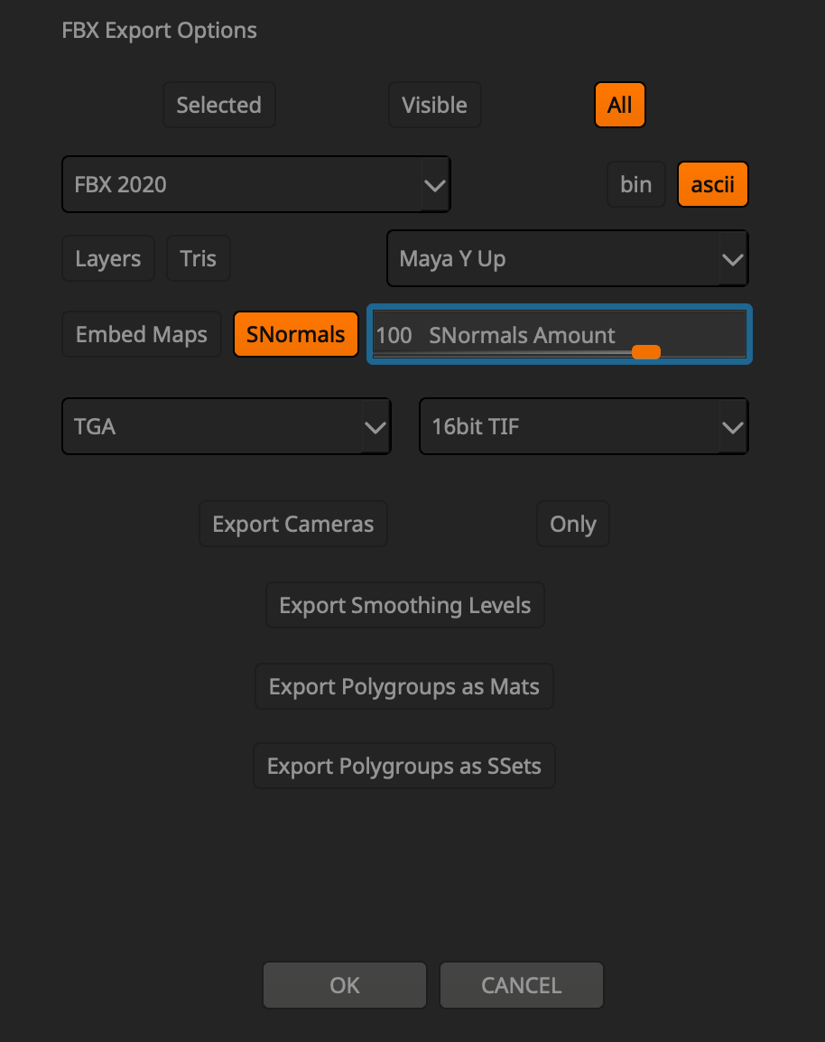The image size is (825, 1042).
Task: Enable Export Polygroups as Mats
Action: [403, 687]
